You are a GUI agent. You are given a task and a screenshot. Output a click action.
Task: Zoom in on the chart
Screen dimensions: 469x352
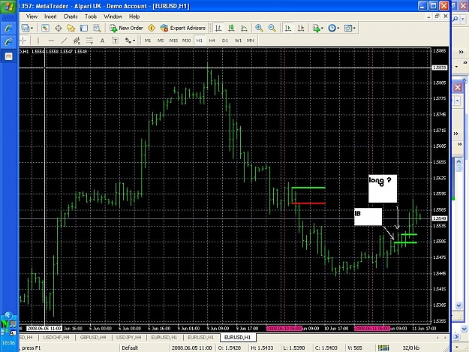[x=259, y=28]
